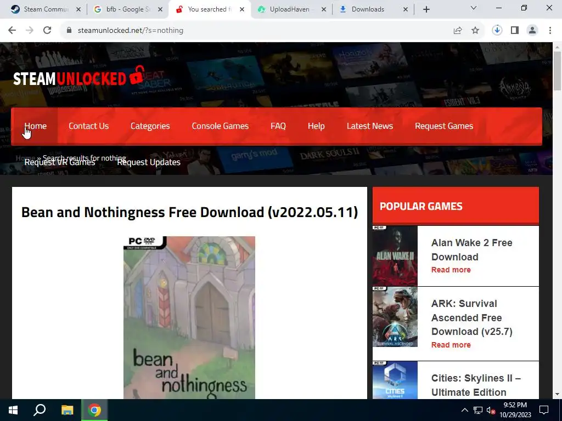Open the Request VR Games link
Viewport: 562px width, 421px height.
[59, 162]
